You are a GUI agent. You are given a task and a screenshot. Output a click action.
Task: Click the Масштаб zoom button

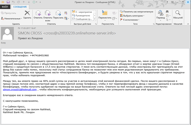pos(178,15)
